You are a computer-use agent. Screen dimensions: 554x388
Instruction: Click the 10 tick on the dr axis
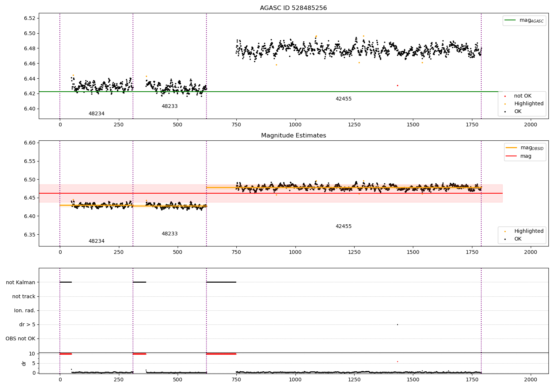[x=32, y=354]
